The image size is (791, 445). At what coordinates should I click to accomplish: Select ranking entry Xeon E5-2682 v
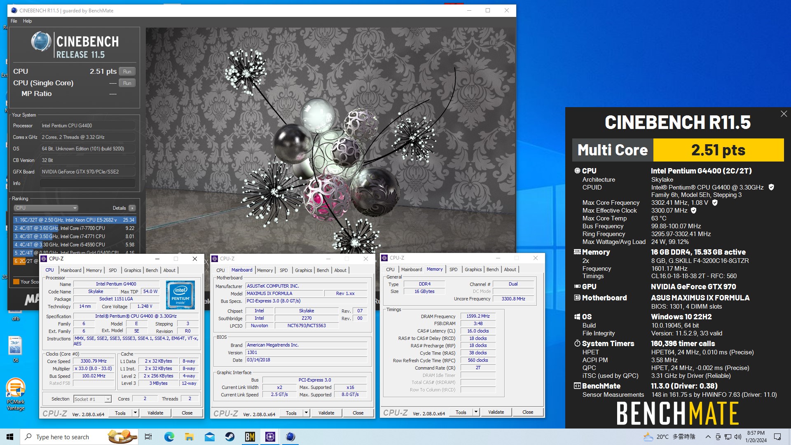pos(75,220)
